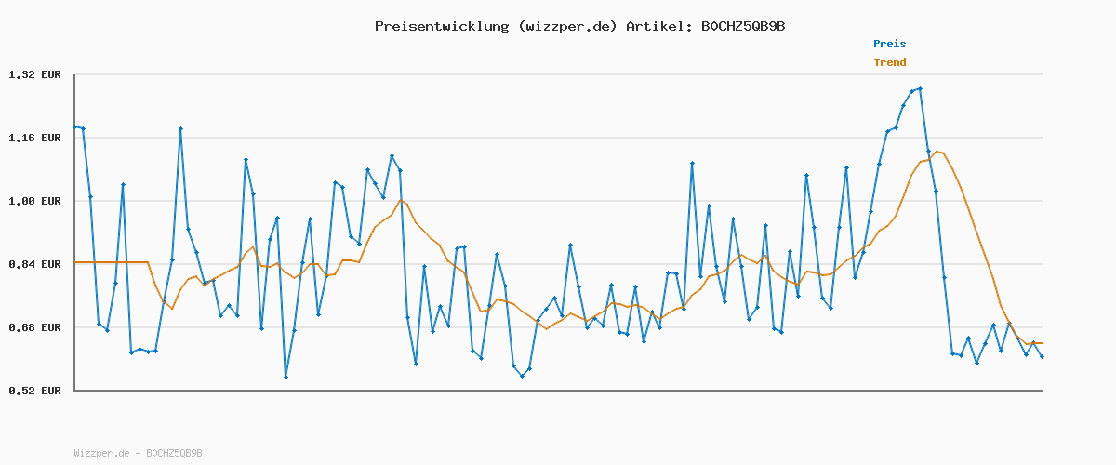This screenshot has height=465, width=1116.
Task: Select the first blue price point at left edge
Action: [x=75, y=126]
